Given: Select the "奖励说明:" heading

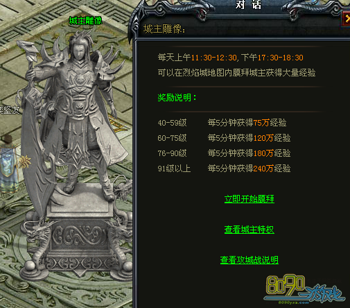Looking at the screenshot, I should (x=177, y=98).
